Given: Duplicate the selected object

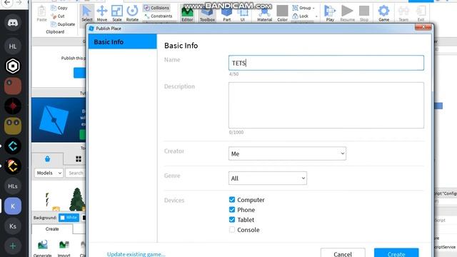Looking at the screenshot, I should tap(63, 24).
